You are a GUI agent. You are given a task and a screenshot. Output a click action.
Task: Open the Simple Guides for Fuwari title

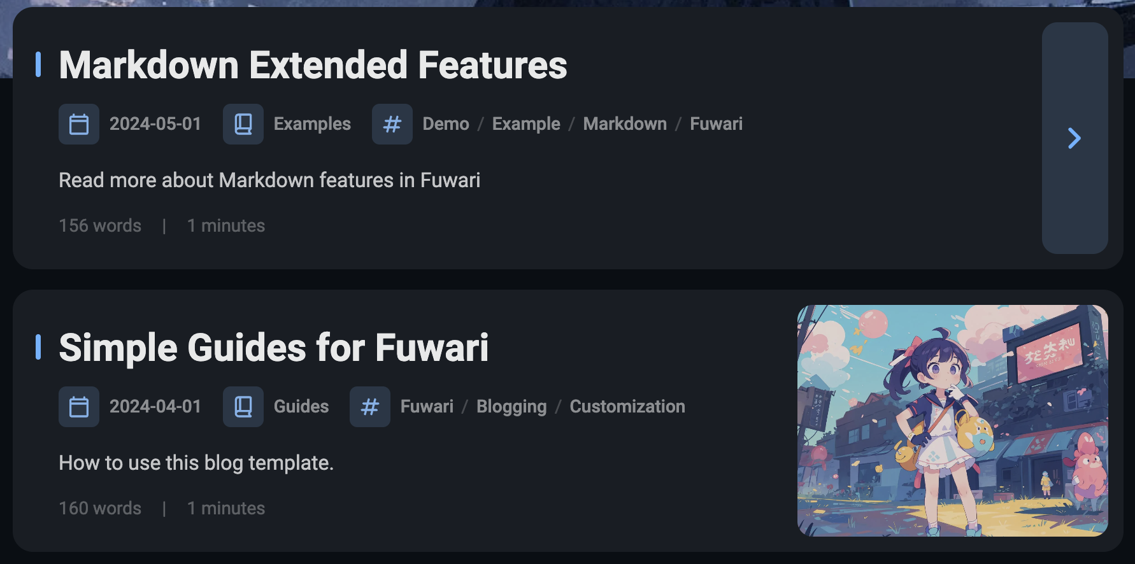274,348
